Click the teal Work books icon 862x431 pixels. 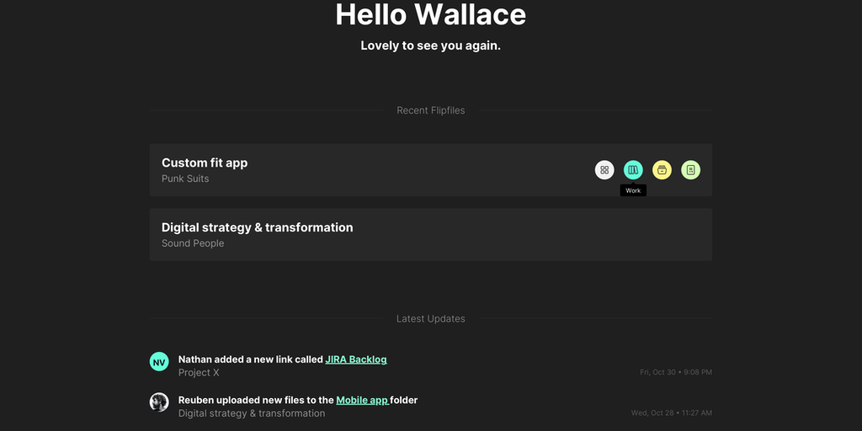click(x=633, y=170)
